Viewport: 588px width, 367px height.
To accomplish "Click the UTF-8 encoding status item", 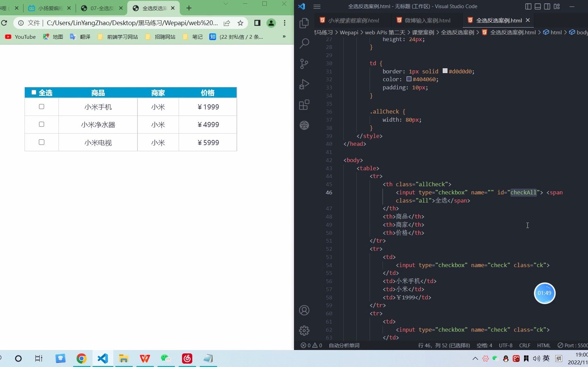I will coord(505,345).
